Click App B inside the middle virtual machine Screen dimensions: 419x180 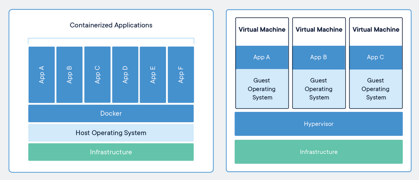click(319, 57)
